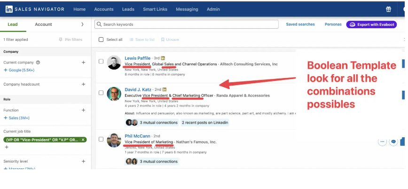Open Phil McCann's lead profile
The width and height of the screenshot is (408, 189).
(137, 136)
